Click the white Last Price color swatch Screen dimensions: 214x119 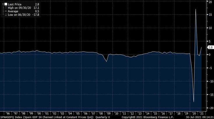[6, 4]
